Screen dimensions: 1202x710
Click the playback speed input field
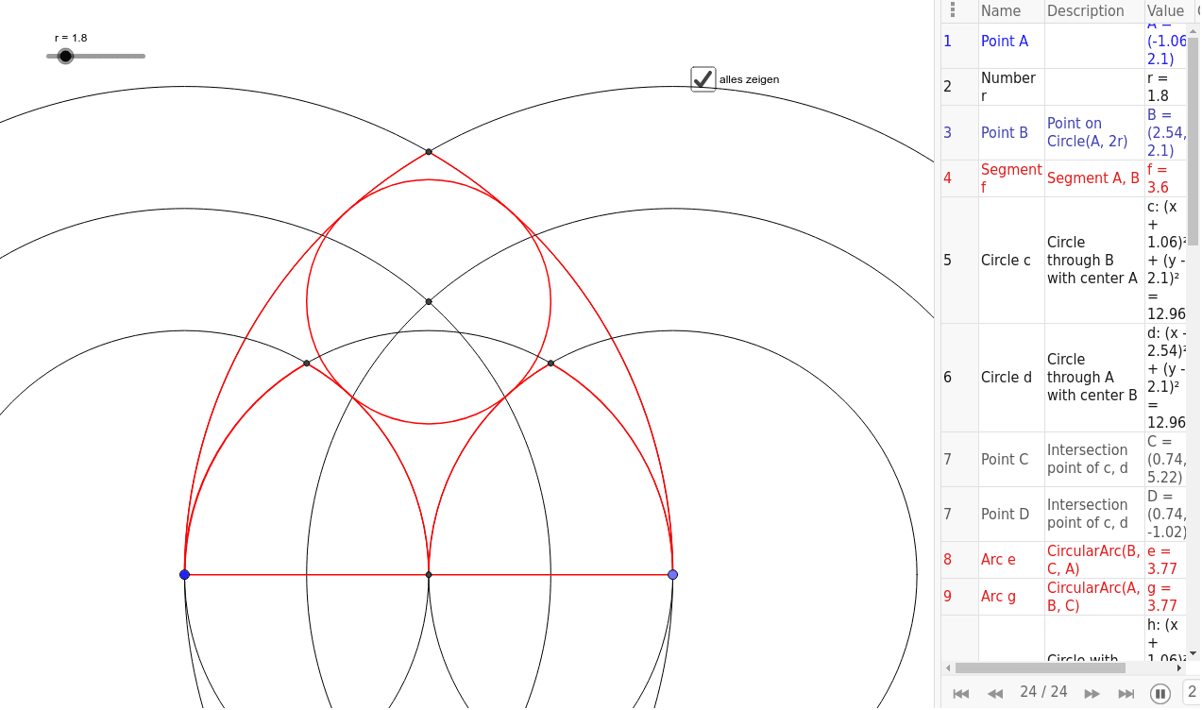point(1191,693)
